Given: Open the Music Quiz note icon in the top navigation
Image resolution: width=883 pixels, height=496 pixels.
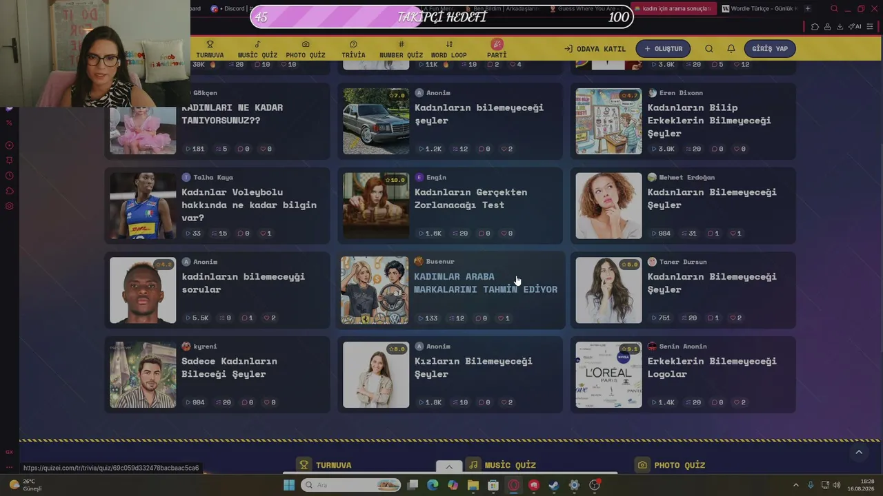Looking at the screenshot, I should pyautogui.click(x=257, y=44).
